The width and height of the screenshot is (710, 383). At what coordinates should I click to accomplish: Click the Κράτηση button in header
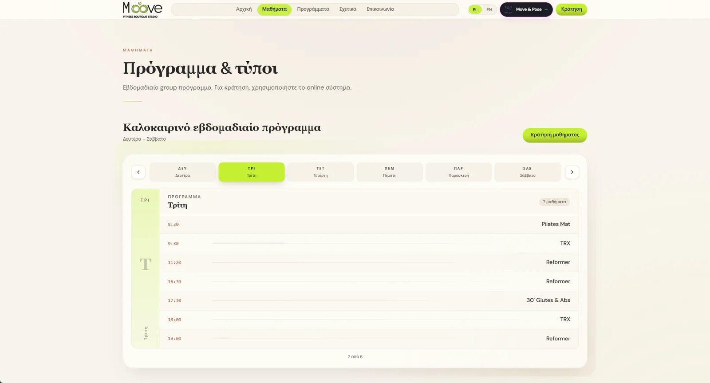(572, 9)
